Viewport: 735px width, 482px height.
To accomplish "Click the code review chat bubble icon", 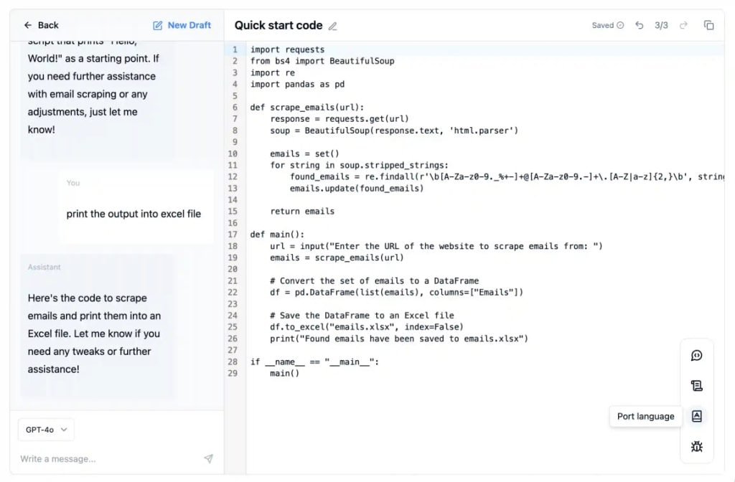I will pyautogui.click(x=696, y=356).
